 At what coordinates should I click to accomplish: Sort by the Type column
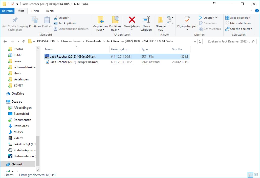(145, 49)
